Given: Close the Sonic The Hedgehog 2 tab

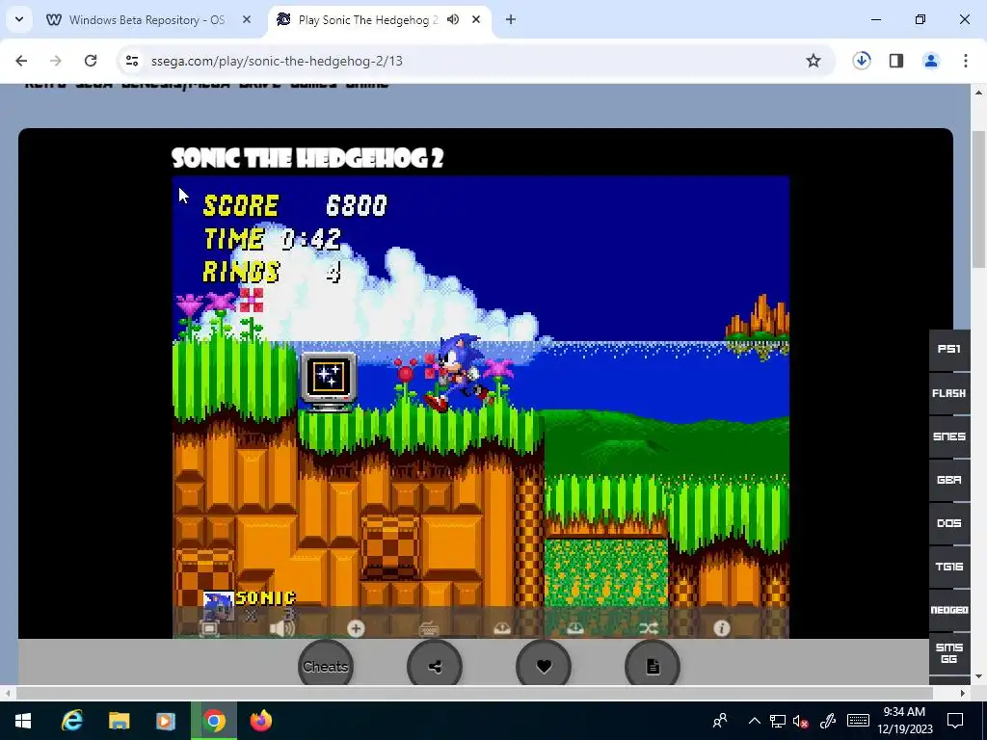Looking at the screenshot, I should point(476,19).
